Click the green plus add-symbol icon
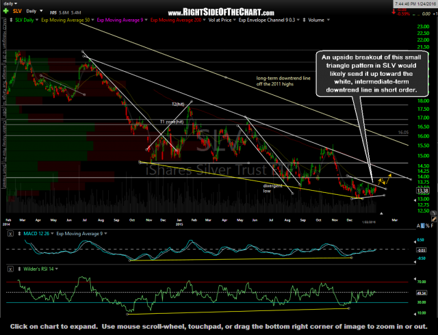This screenshot has height=335, width=438. (6, 11)
